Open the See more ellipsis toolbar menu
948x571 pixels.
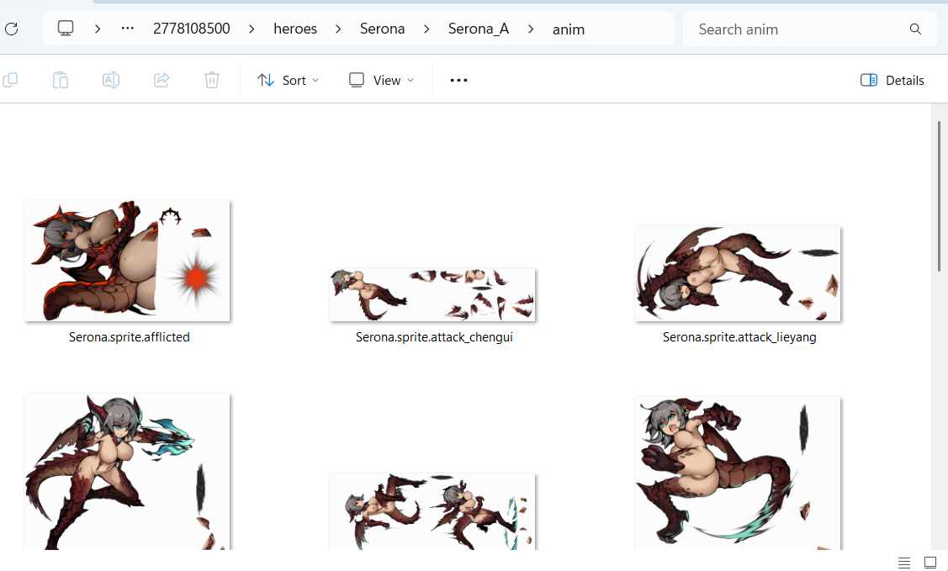[458, 81]
